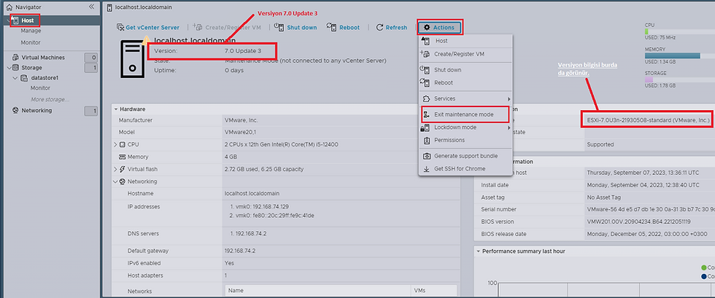
Task: Click the Virtual Machines count badge
Action: pos(91,58)
